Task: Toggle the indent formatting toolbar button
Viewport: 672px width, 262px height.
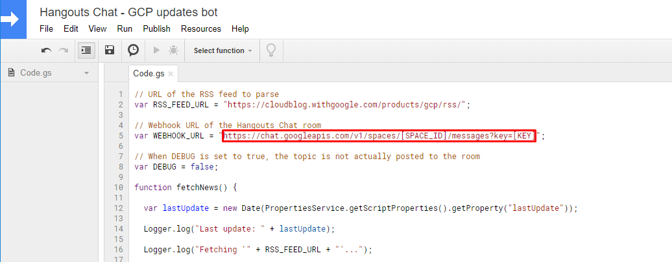Action: pyautogui.click(x=86, y=50)
